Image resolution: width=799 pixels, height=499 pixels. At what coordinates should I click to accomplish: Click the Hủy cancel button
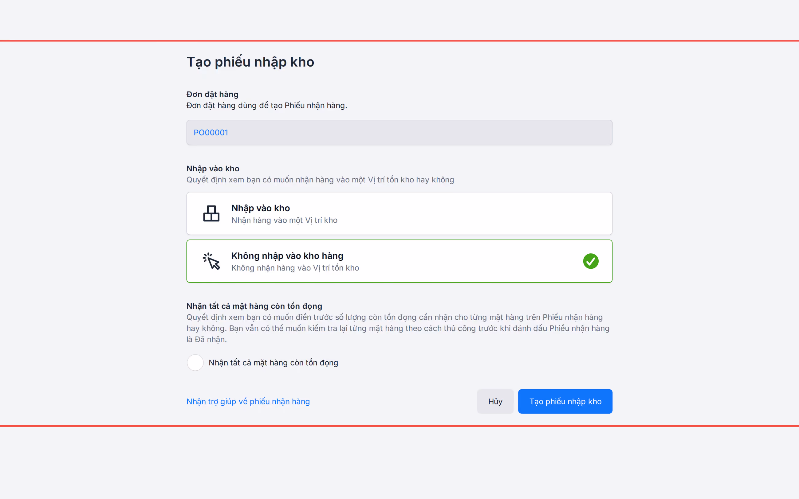pos(495,401)
